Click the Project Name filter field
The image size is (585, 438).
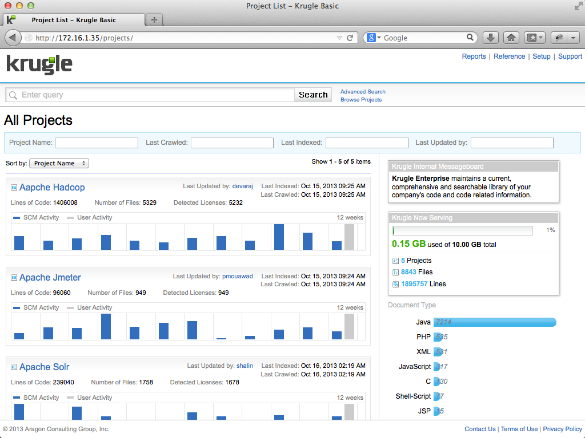point(97,143)
